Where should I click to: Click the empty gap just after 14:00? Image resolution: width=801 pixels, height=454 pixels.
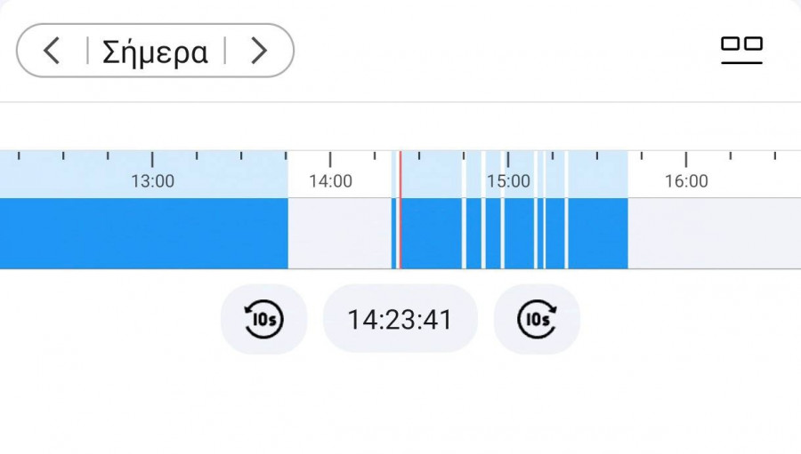click(339, 233)
